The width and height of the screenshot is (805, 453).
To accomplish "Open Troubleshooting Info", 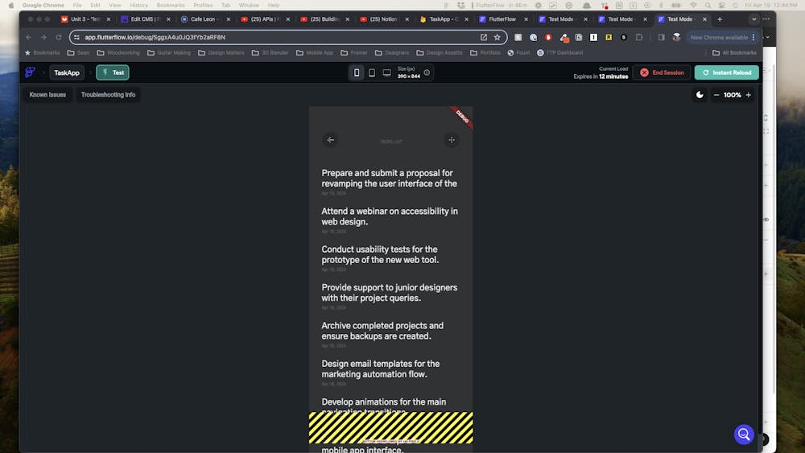I will click(109, 95).
